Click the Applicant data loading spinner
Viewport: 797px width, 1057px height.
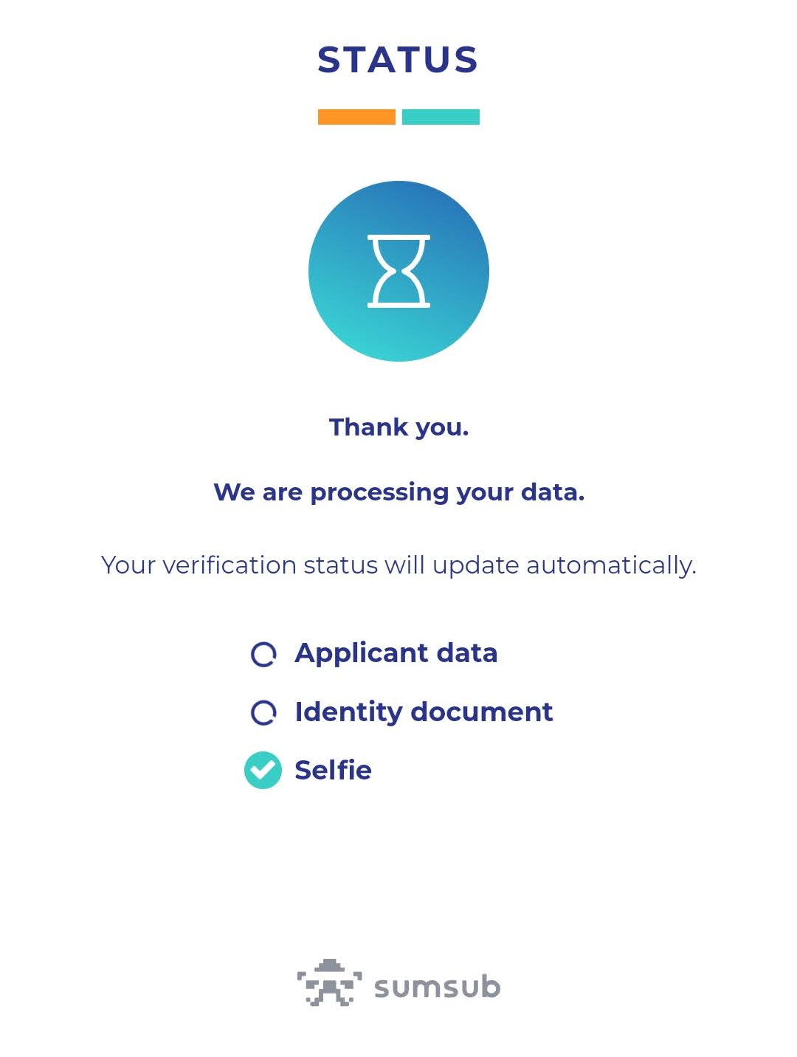pos(263,654)
